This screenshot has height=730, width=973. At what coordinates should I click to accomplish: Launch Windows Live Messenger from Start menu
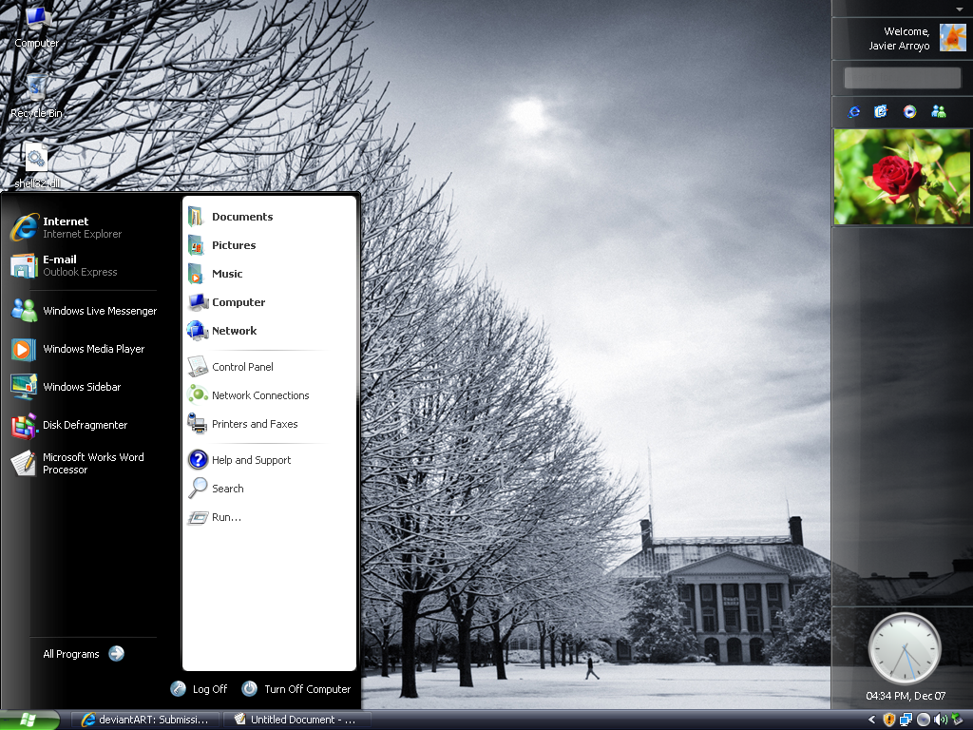(x=84, y=311)
